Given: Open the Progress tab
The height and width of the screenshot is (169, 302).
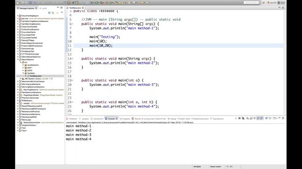Looking at the screenshot, I should pos(125,119).
